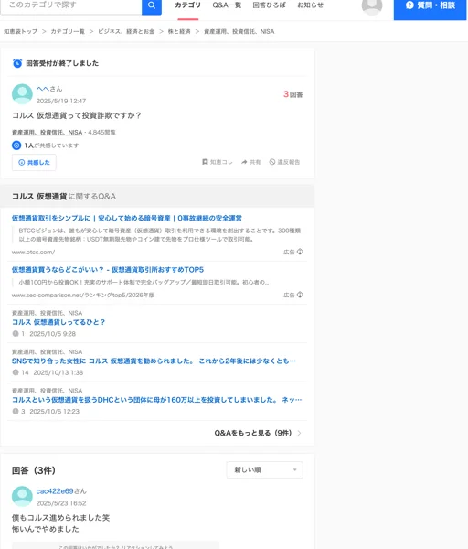Open the 回答ひろば tab
The width and height of the screenshot is (468, 549).
point(269,5)
